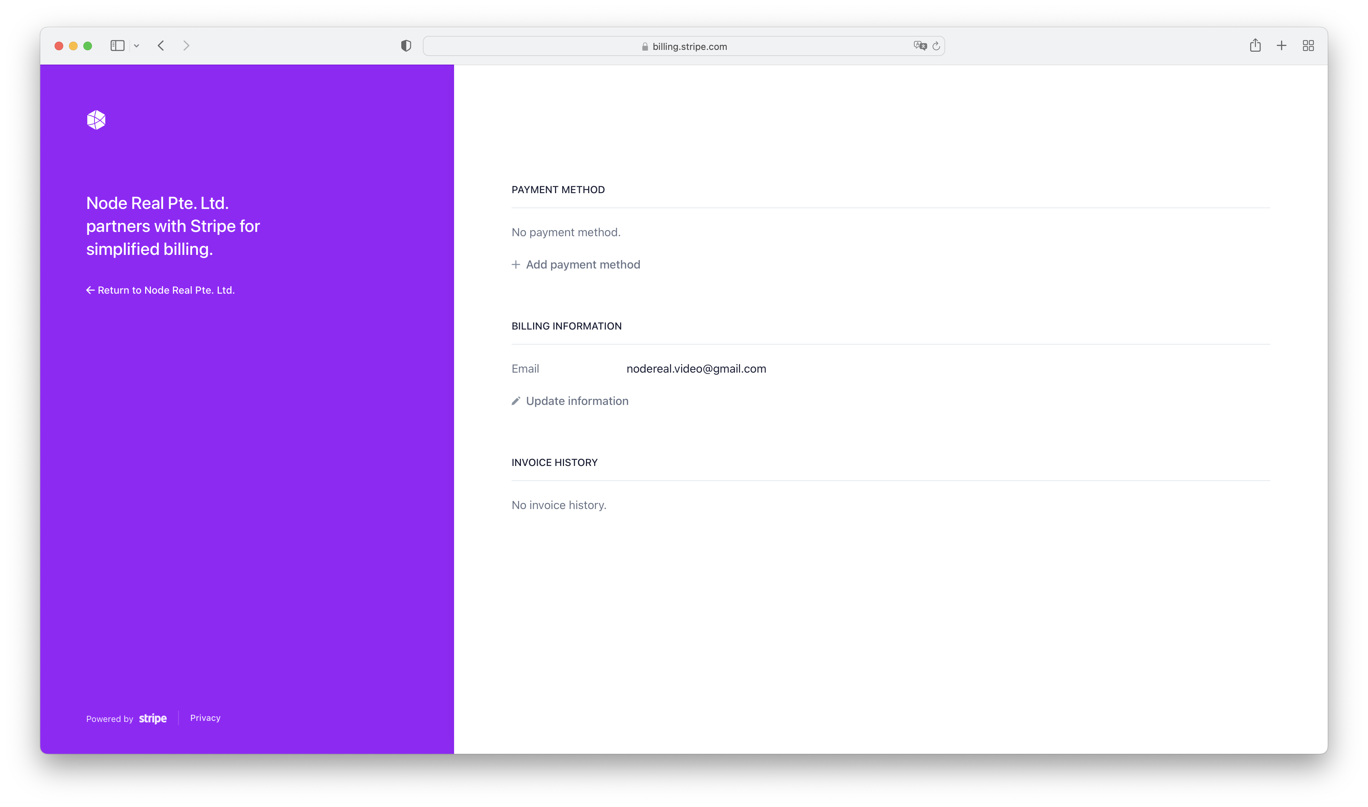Open the privacy shield report icon
The width and height of the screenshot is (1368, 807).
click(x=406, y=46)
